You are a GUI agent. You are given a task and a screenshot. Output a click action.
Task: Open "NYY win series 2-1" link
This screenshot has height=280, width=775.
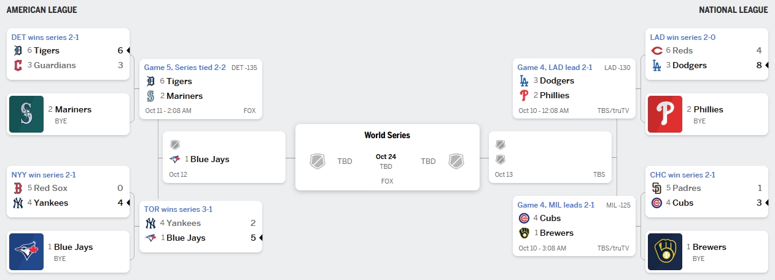tap(44, 175)
